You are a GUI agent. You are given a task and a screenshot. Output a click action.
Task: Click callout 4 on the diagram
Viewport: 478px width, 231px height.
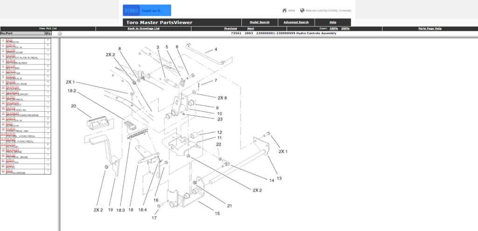click(216, 49)
